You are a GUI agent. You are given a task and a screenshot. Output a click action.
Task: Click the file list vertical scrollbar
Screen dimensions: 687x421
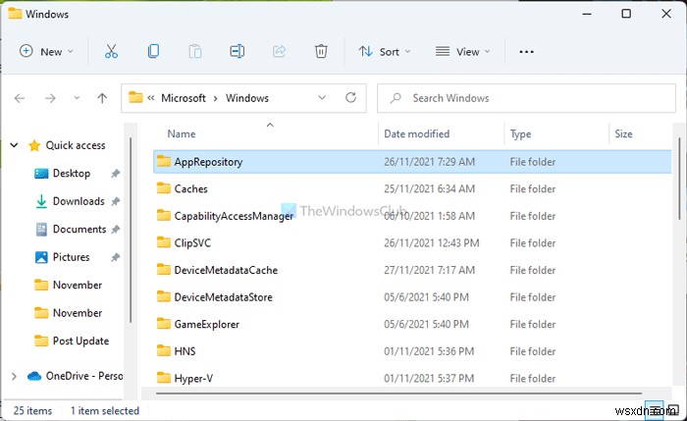click(x=679, y=179)
